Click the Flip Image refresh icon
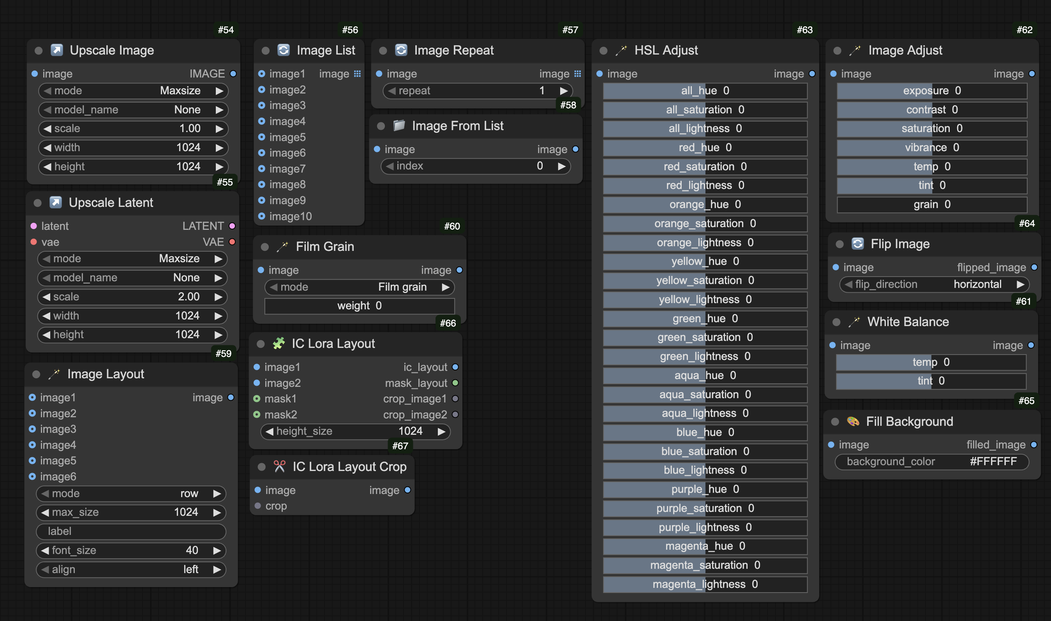The image size is (1051, 621). coord(858,243)
